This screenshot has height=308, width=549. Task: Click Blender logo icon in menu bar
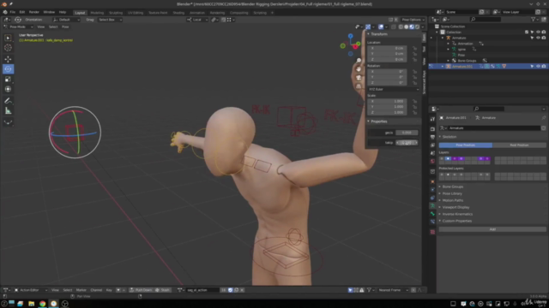tap(5, 12)
